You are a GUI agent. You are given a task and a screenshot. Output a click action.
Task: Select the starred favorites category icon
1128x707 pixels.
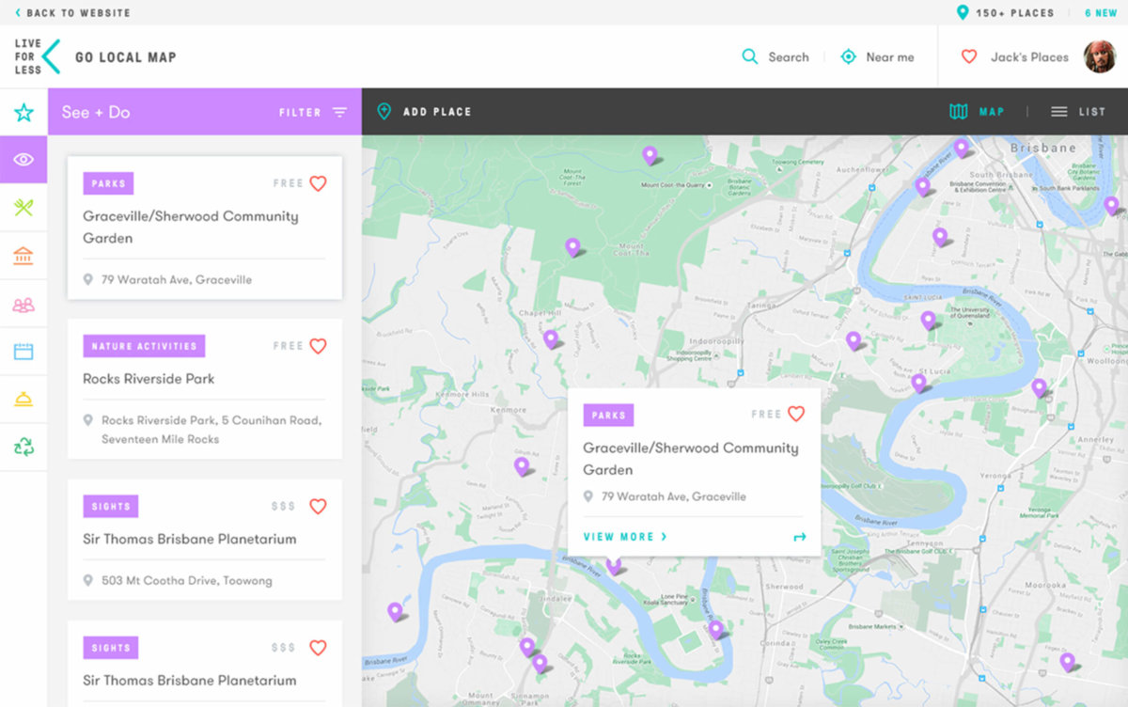coord(23,112)
